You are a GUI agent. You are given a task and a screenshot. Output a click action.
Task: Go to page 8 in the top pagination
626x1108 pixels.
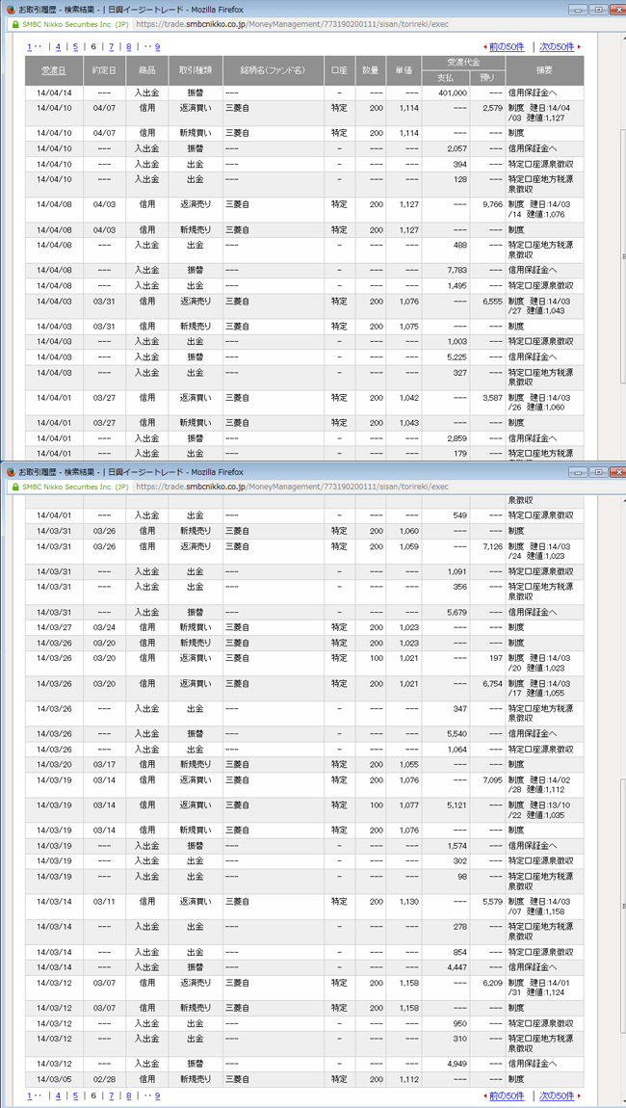pyautogui.click(x=129, y=46)
